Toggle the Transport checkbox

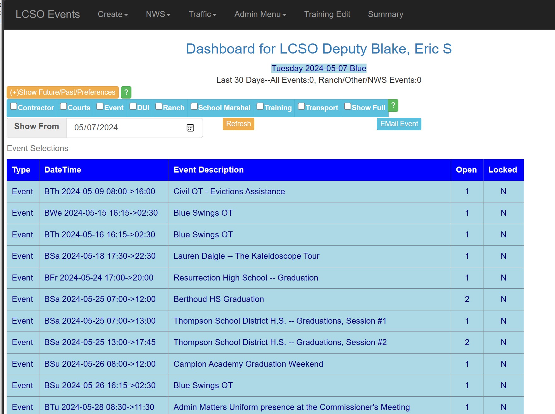(x=301, y=106)
